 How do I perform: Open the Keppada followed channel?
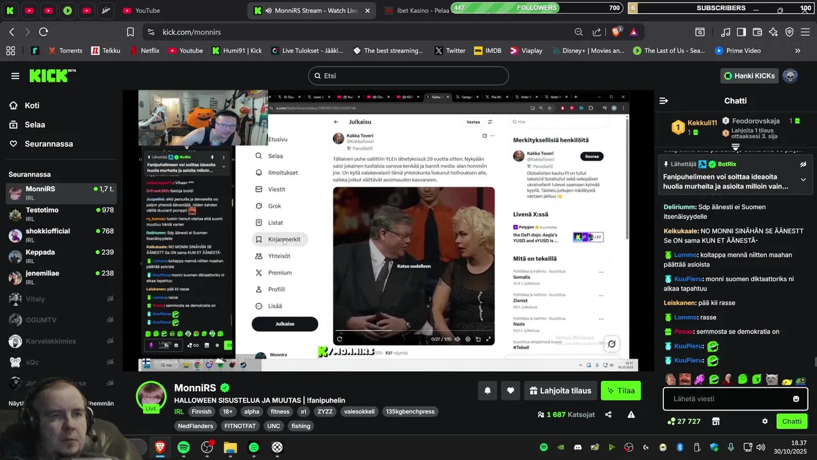(x=61, y=256)
